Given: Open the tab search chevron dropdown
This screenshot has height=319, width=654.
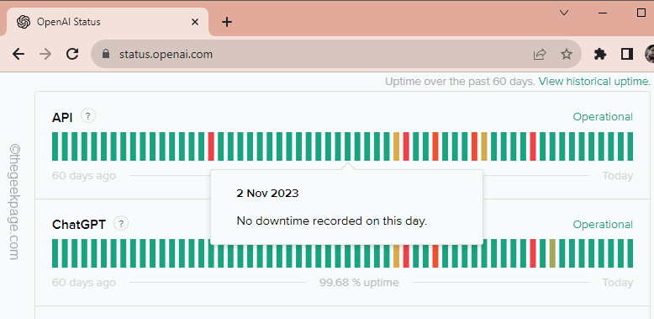Looking at the screenshot, I should [x=564, y=13].
